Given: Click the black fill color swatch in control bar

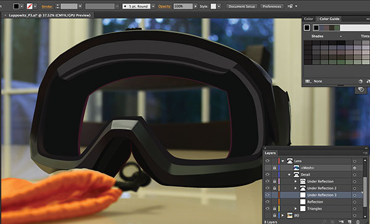Looking at the screenshot, I should 16,6.
